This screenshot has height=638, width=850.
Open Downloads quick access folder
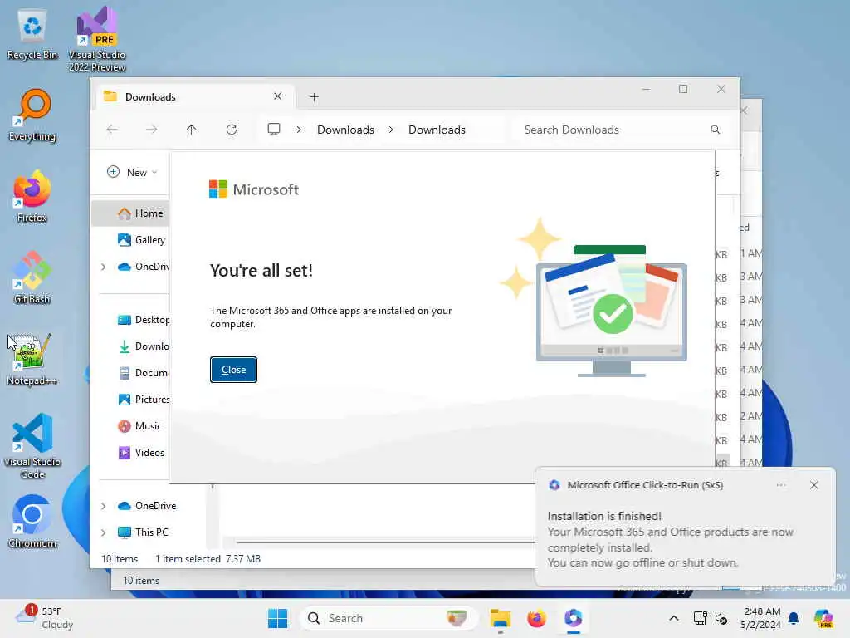click(x=143, y=346)
